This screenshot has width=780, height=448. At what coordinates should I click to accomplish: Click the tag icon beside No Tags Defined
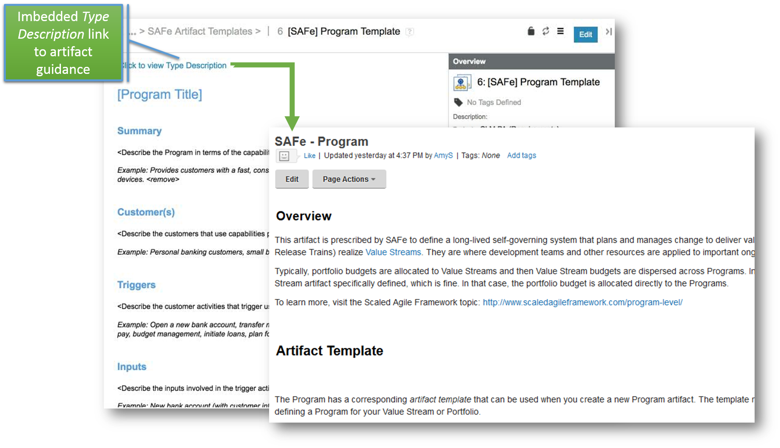458,102
